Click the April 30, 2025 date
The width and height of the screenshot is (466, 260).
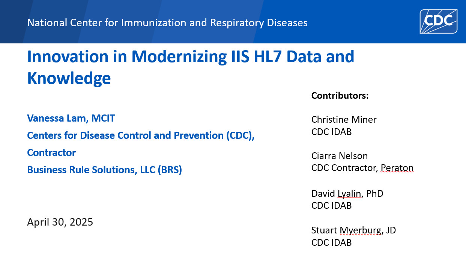click(60, 222)
